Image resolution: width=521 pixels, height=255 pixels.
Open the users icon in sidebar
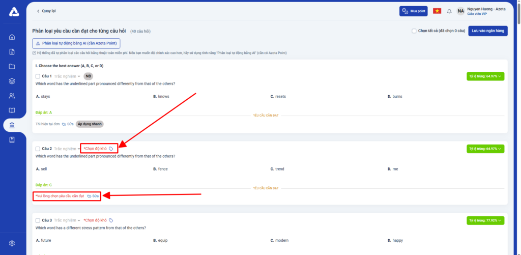(x=12, y=96)
